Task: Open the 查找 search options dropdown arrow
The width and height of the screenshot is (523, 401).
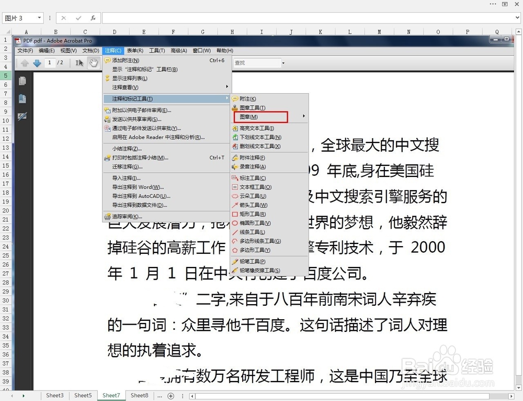Action: (283, 63)
